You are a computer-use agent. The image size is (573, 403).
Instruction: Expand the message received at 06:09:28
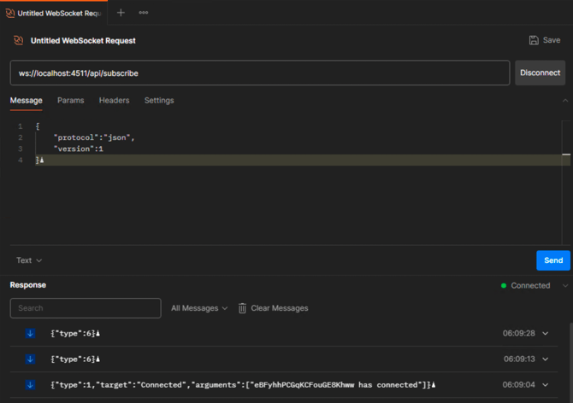point(546,334)
